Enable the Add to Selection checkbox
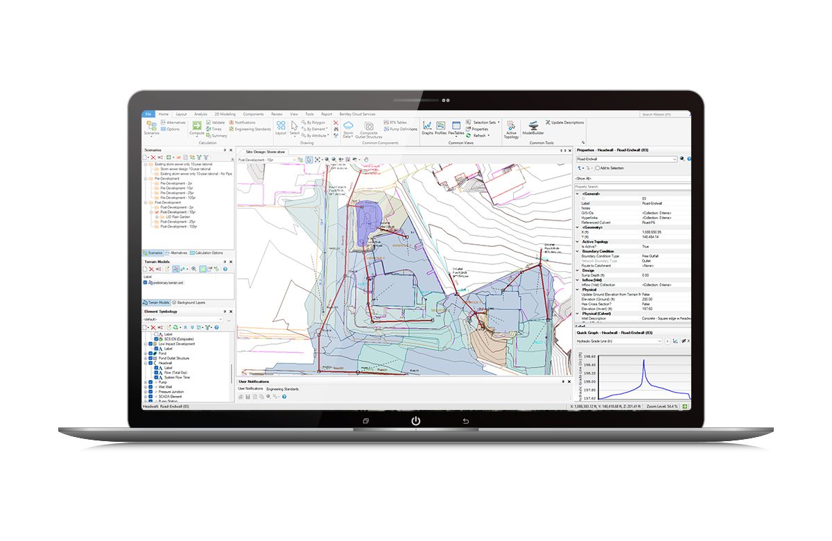Screen dimensions: 832x541 coord(597,169)
